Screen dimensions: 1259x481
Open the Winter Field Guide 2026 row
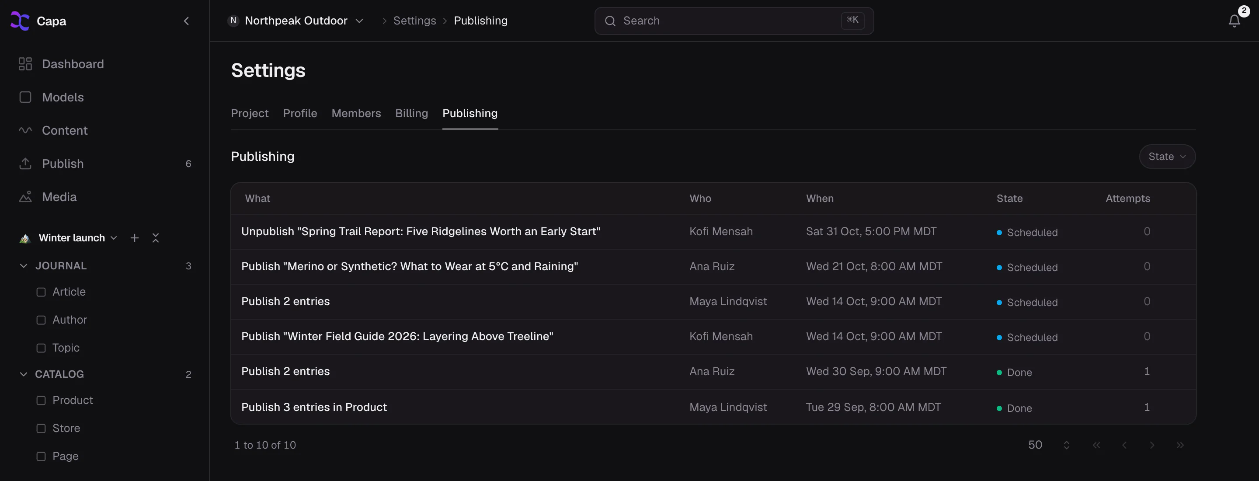point(713,337)
